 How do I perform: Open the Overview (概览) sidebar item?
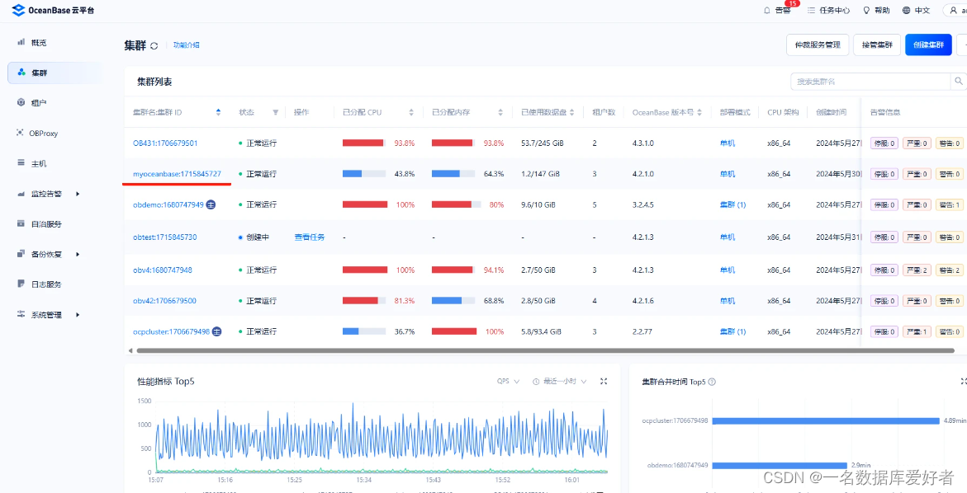(55, 43)
